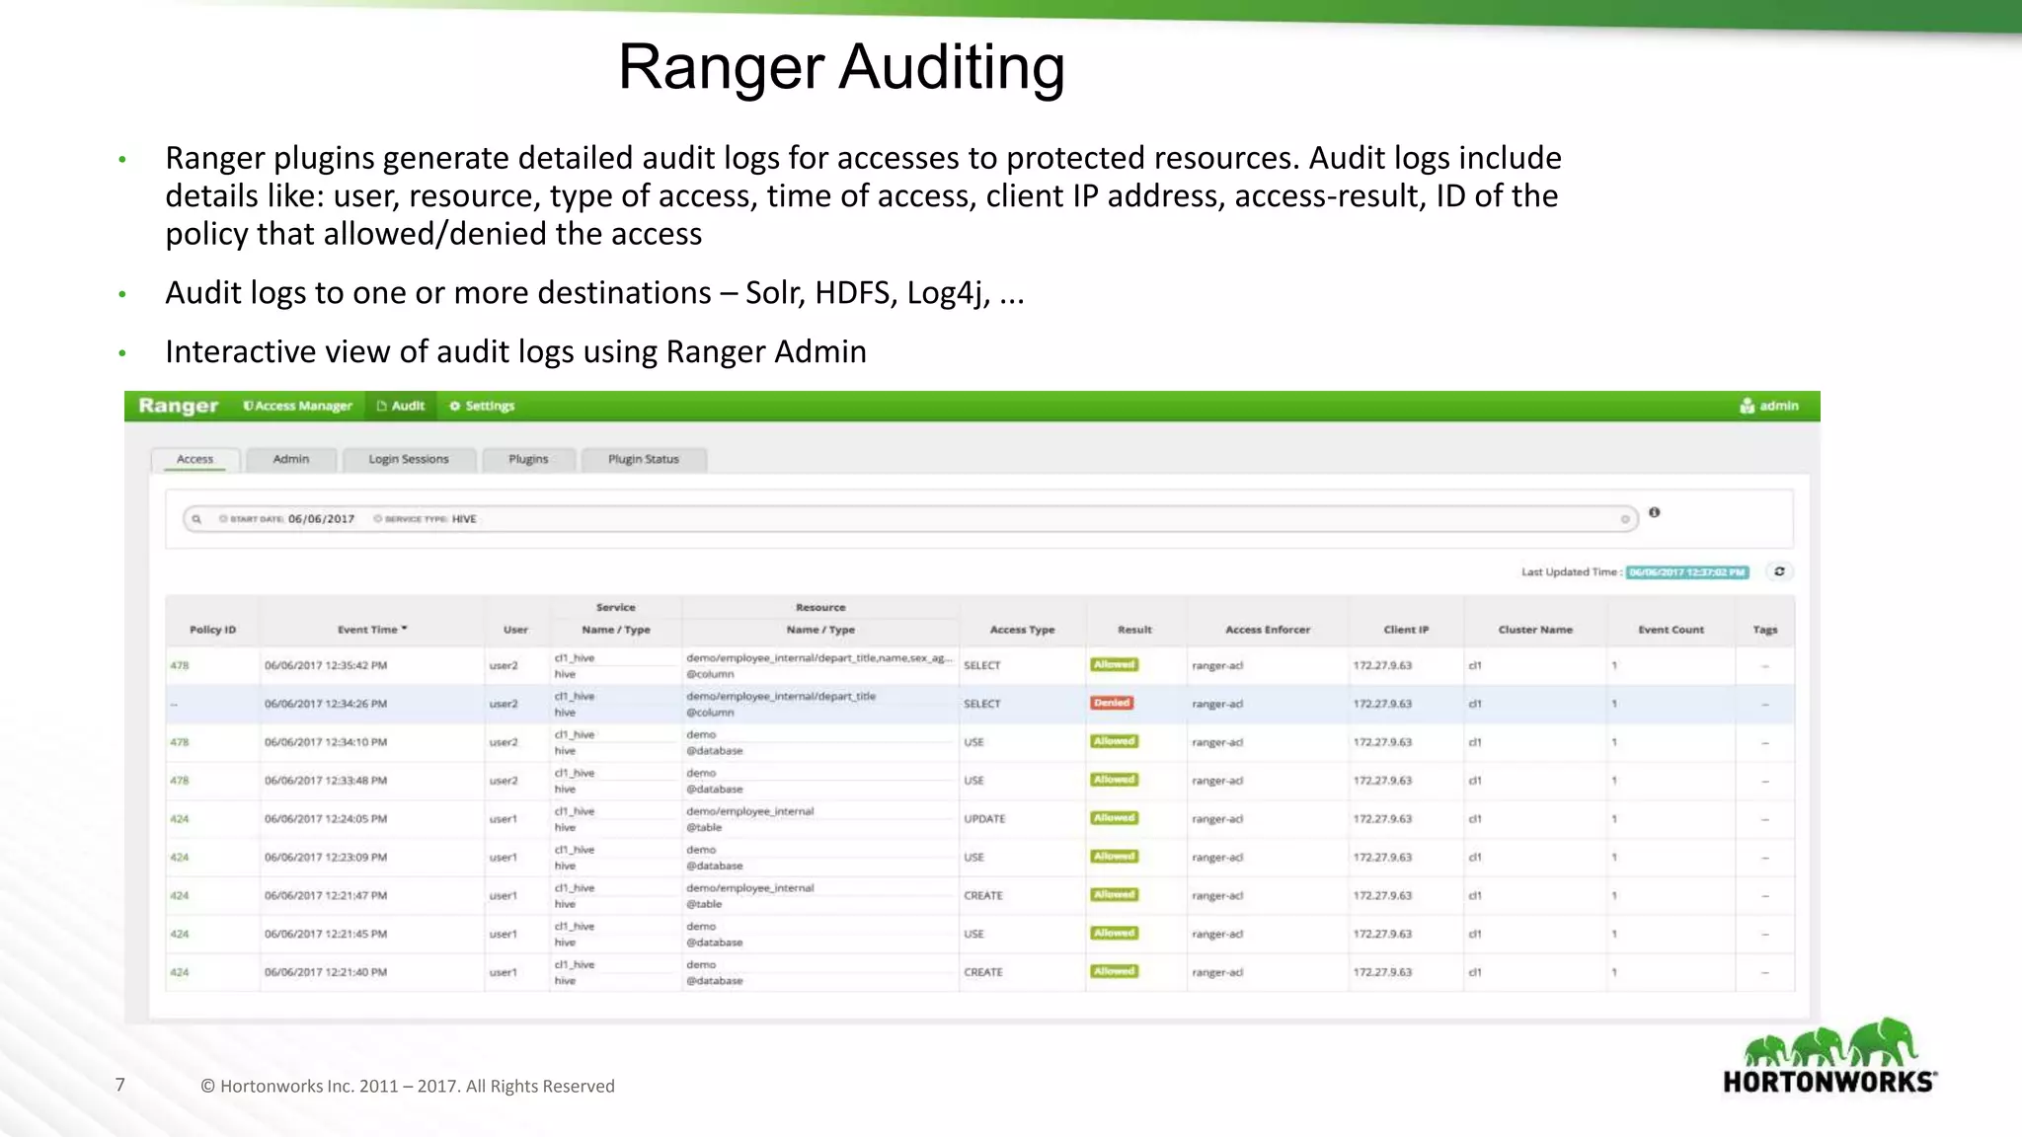Open policy 424 in the 12:21:45 PM row
This screenshot has width=2022, height=1137.
coord(179,934)
